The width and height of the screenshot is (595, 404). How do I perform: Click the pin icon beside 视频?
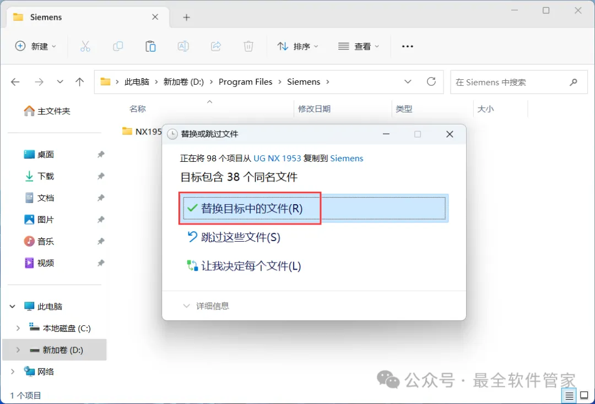[x=101, y=263]
